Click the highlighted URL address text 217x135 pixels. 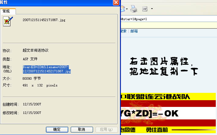(47, 69)
